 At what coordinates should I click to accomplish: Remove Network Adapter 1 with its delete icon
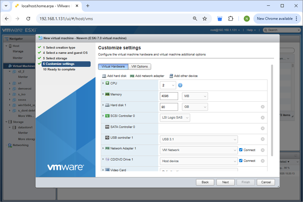[x=263, y=150]
